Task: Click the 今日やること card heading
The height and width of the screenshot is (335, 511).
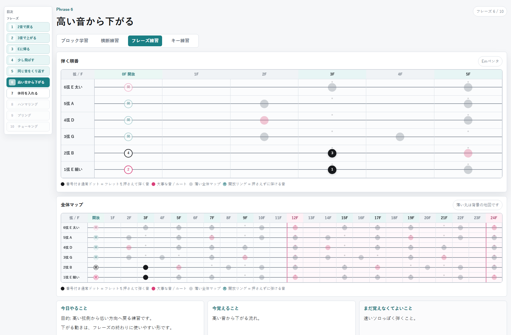Action: coord(74,308)
